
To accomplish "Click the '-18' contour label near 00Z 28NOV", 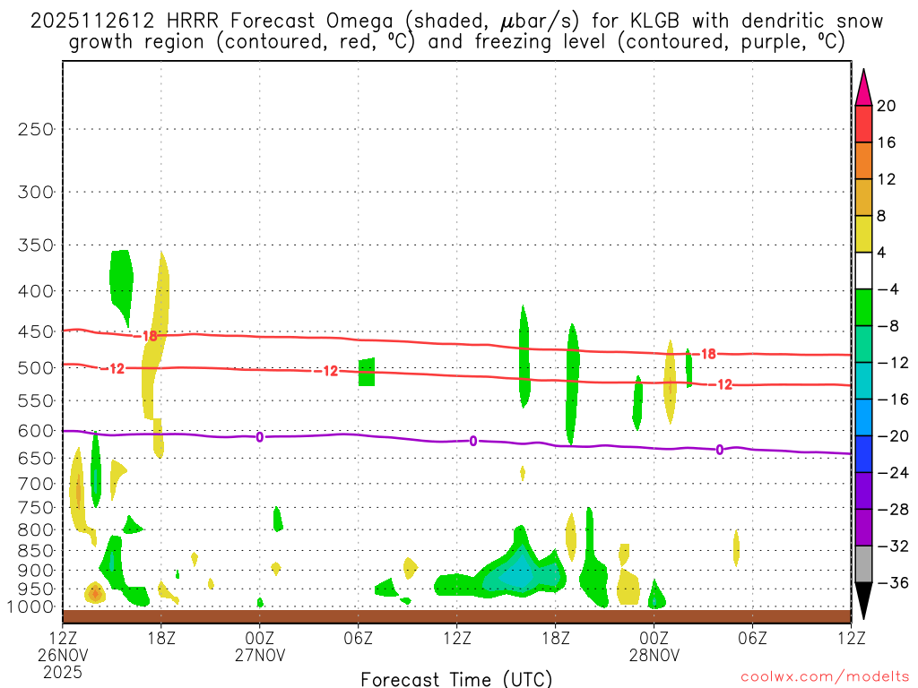I will (x=705, y=353).
